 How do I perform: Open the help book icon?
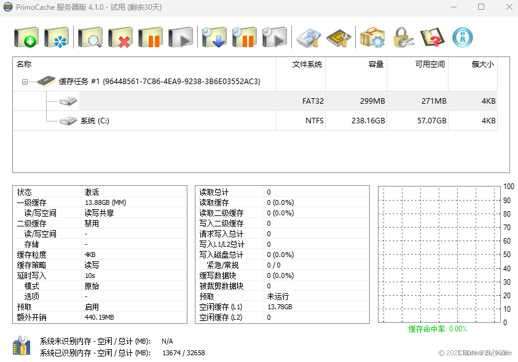[x=432, y=37]
